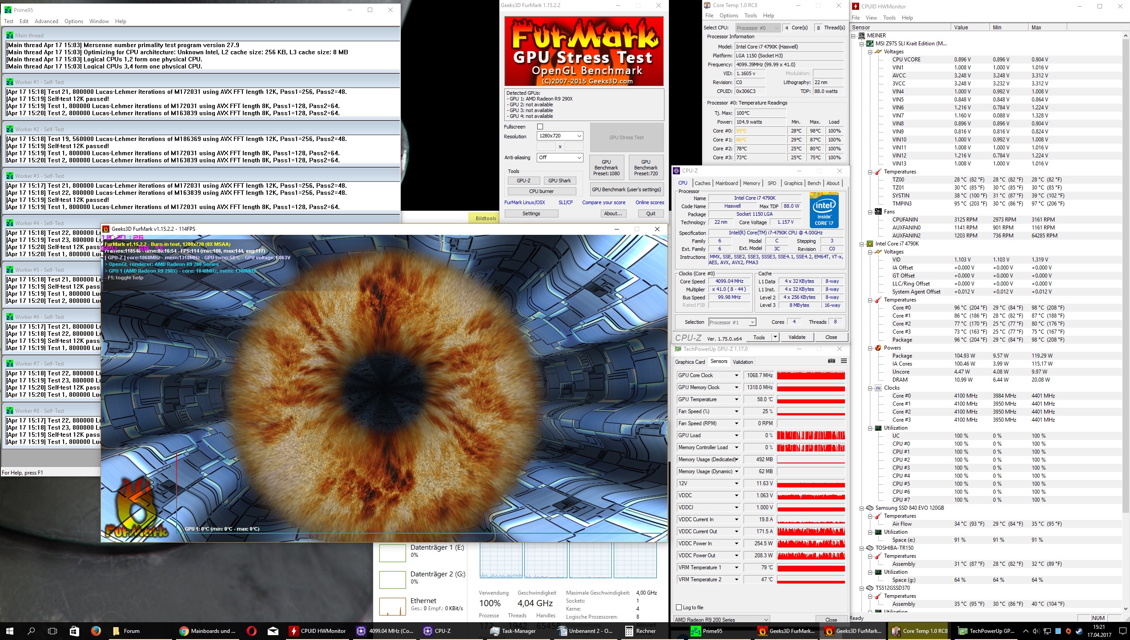
Task: Tick the Log to file checkbox
Action: [x=679, y=608]
